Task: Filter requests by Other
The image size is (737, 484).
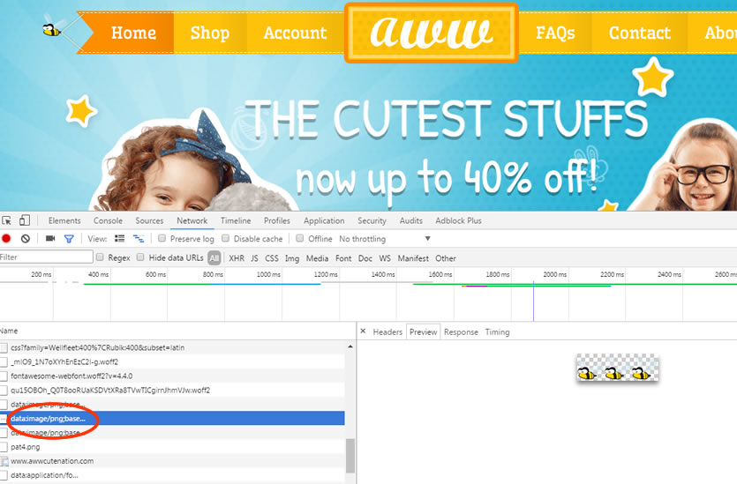Action: [x=446, y=258]
